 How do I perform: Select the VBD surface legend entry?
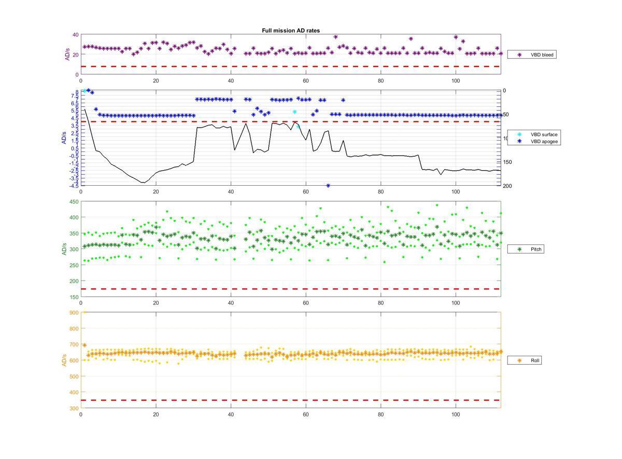pyautogui.click(x=533, y=134)
